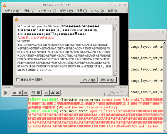Maximize the terminal window behind VLC
The width and height of the screenshot is (167, 134).
point(158,32)
